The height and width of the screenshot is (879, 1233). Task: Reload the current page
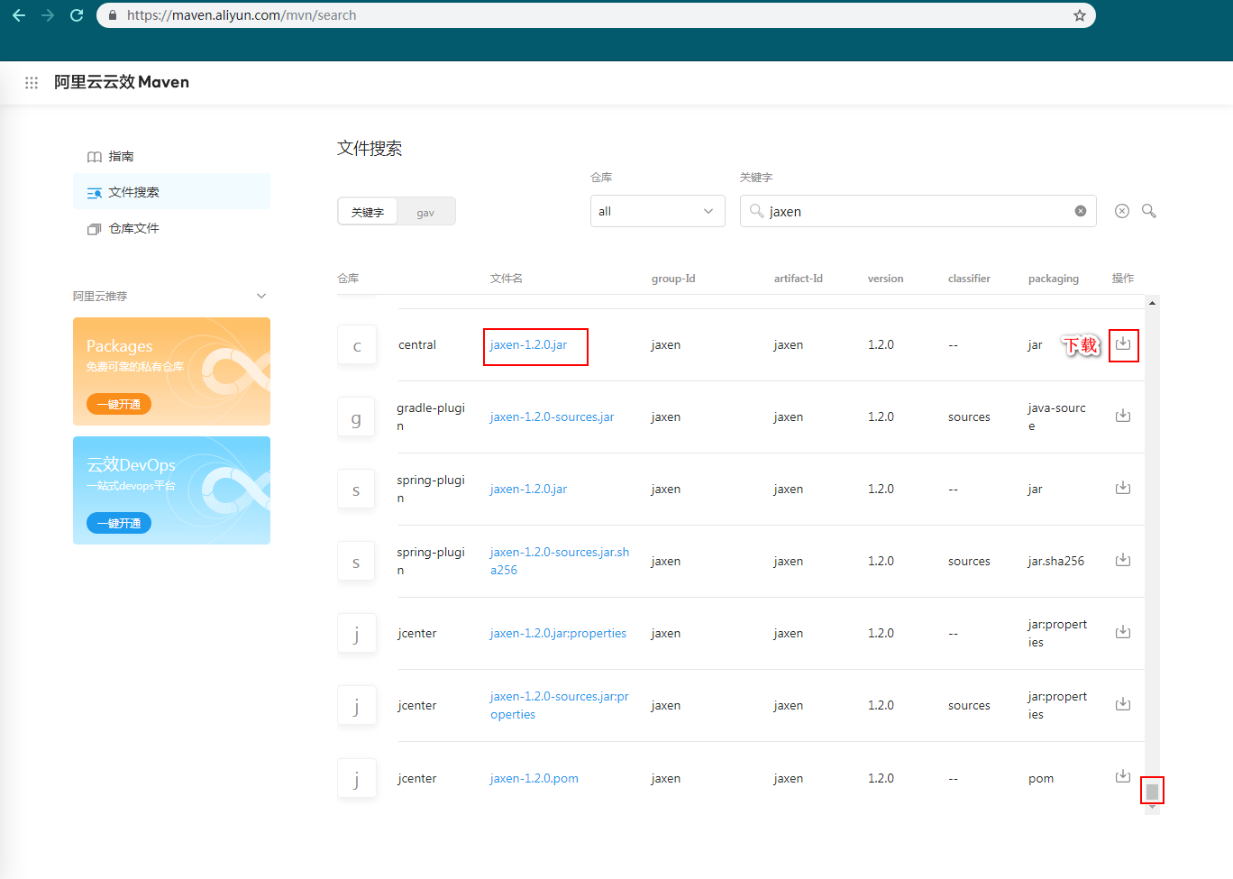point(77,15)
